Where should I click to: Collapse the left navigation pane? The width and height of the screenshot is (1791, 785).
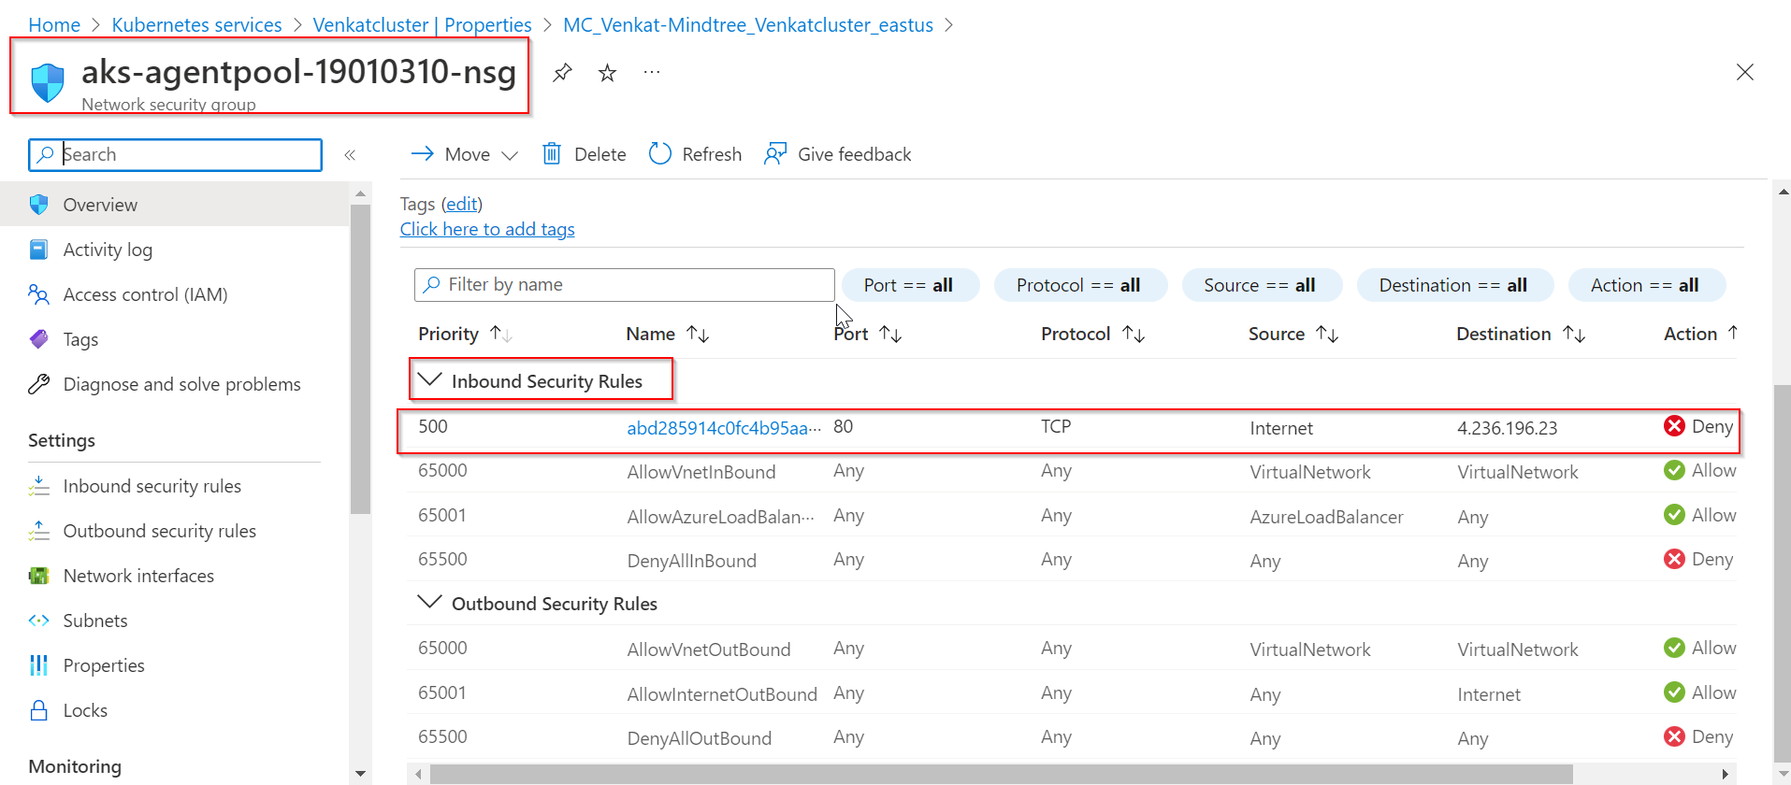pyautogui.click(x=350, y=155)
